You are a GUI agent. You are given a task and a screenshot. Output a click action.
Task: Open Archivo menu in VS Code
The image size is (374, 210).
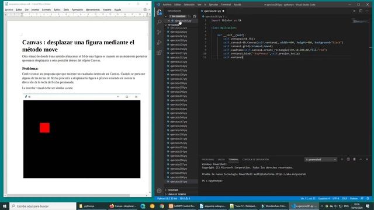[x=167, y=5]
